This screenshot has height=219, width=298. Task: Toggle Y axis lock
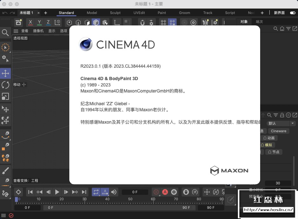tap(39, 23)
